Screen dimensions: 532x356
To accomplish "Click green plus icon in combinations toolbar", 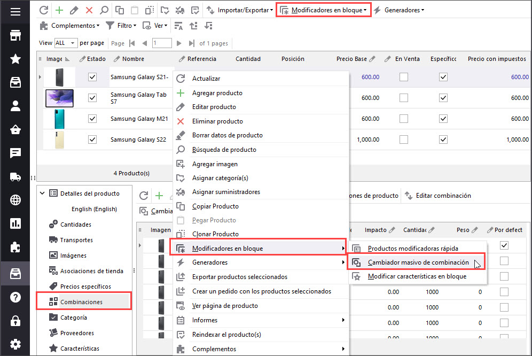I will [x=159, y=196].
